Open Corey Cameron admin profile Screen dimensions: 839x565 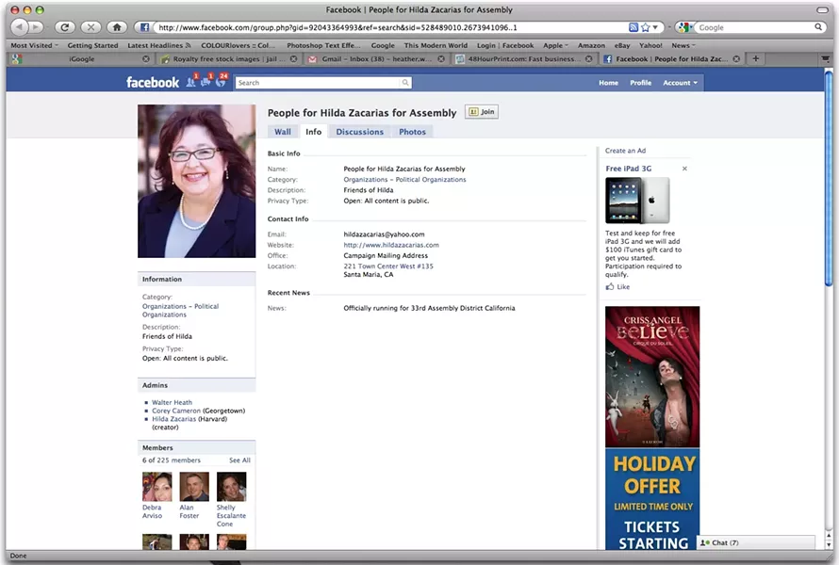tap(176, 412)
